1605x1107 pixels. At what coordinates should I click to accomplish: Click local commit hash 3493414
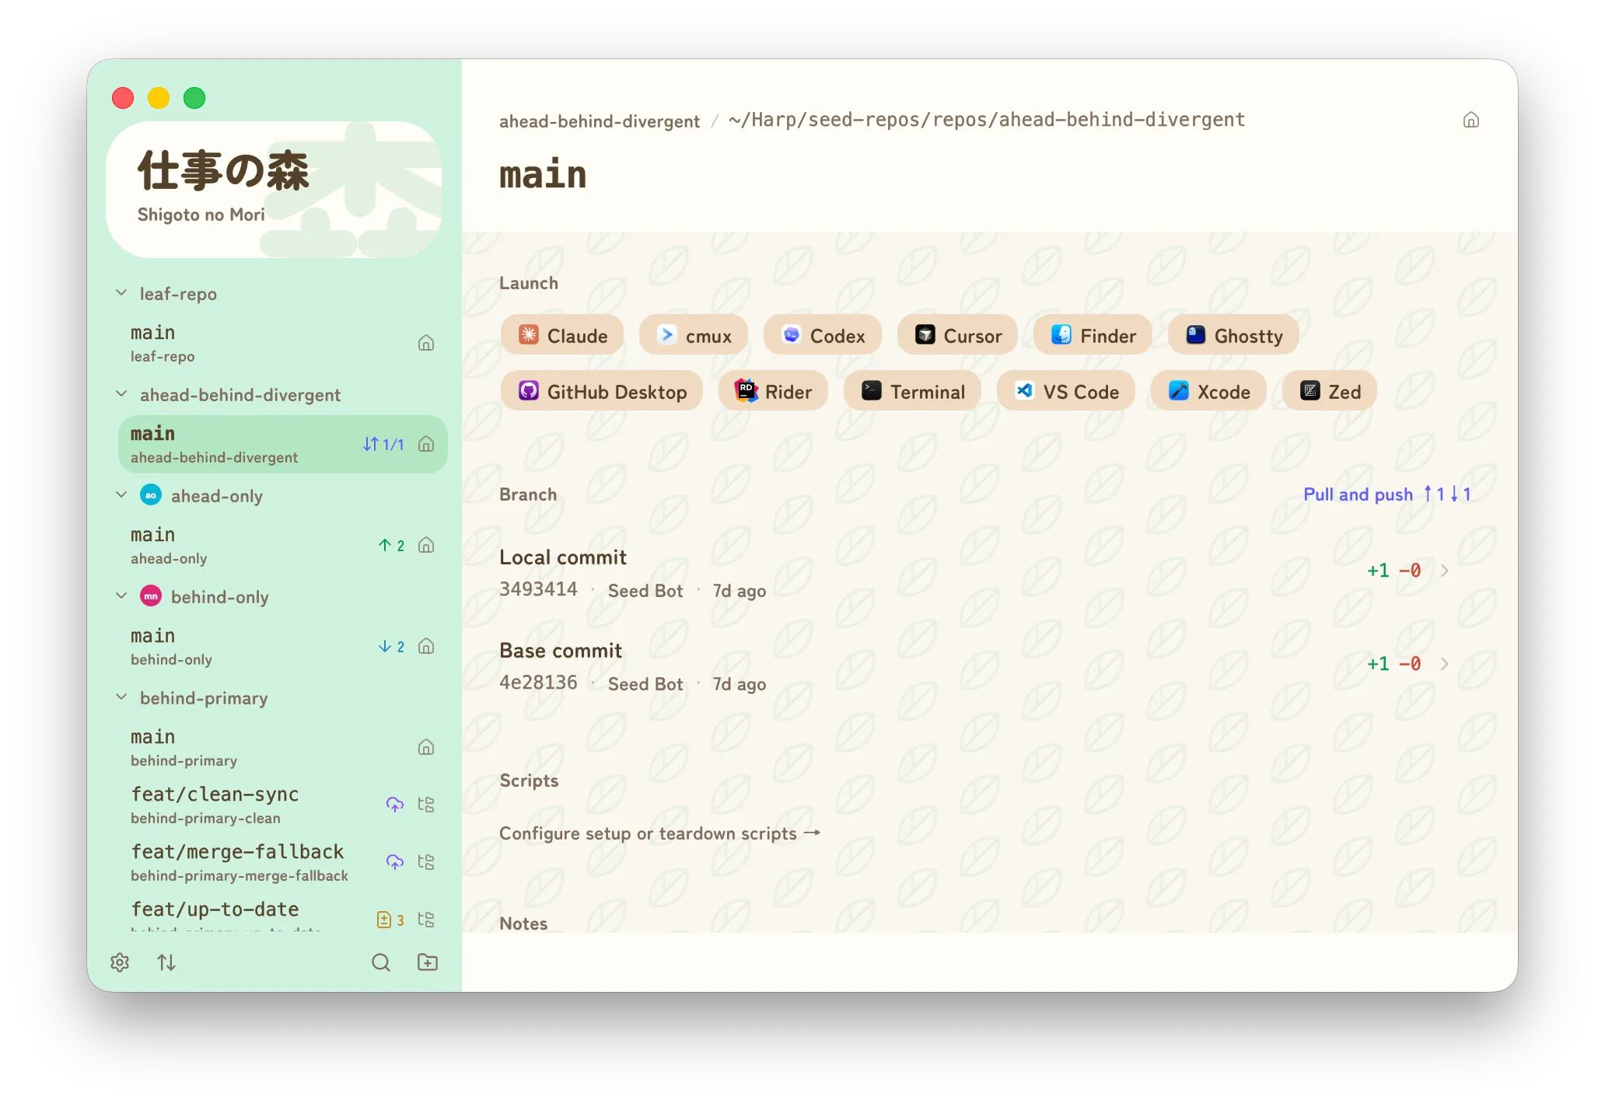click(x=538, y=589)
